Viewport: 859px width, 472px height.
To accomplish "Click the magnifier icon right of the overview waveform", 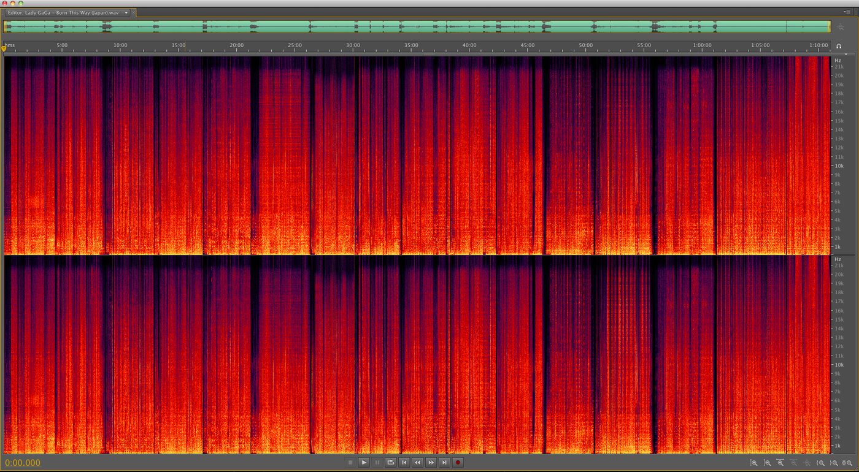I will [840, 27].
